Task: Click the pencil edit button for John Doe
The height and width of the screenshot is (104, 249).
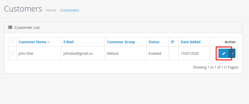Action: pyautogui.click(x=224, y=53)
